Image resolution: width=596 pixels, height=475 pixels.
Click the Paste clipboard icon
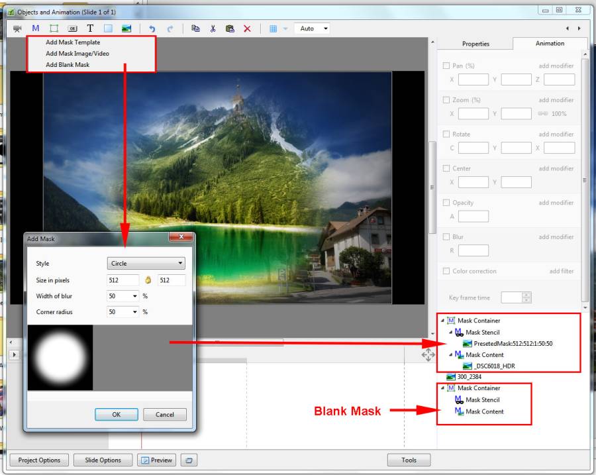coord(230,28)
